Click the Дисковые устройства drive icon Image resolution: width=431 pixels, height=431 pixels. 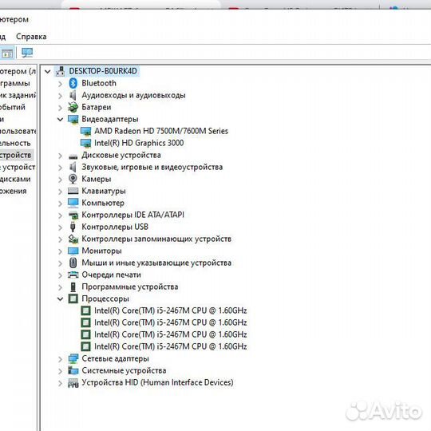(73, 156)
